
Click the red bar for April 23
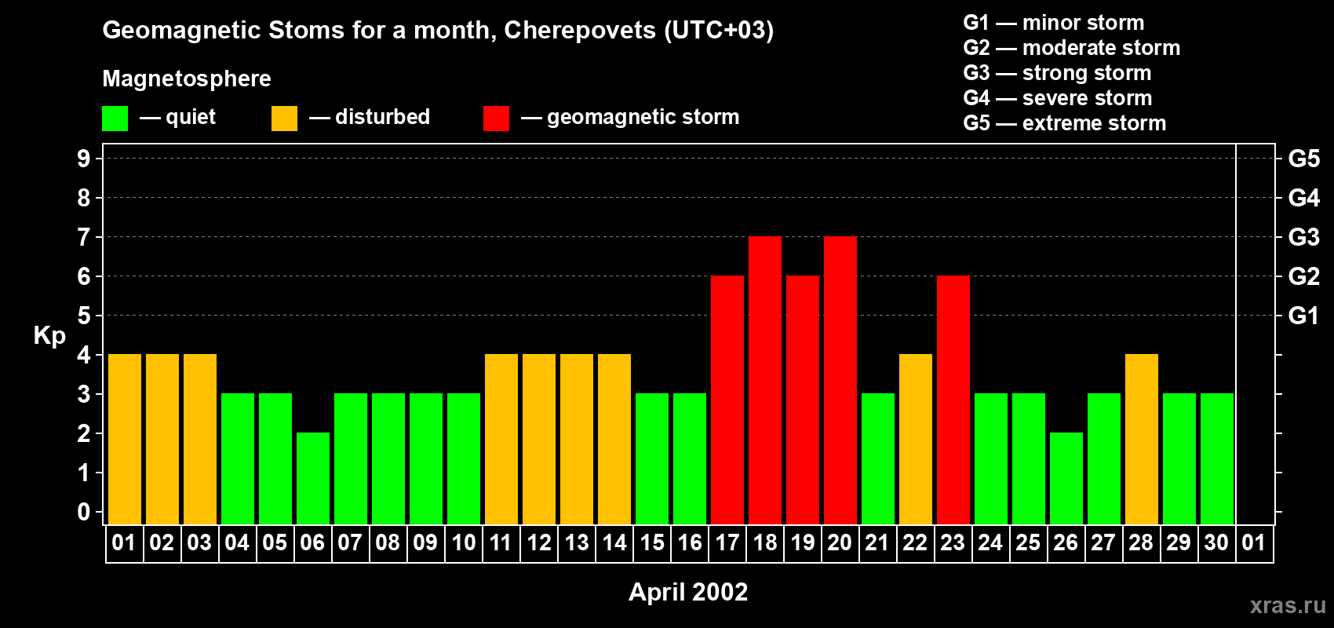pos(953,400)
